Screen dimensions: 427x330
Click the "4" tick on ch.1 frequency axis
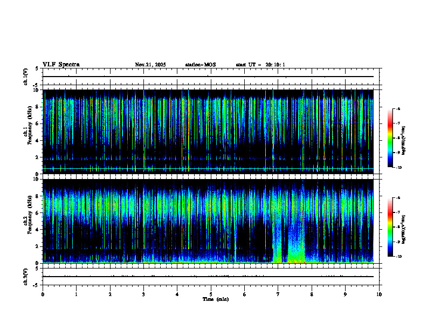tap(38, 141)
